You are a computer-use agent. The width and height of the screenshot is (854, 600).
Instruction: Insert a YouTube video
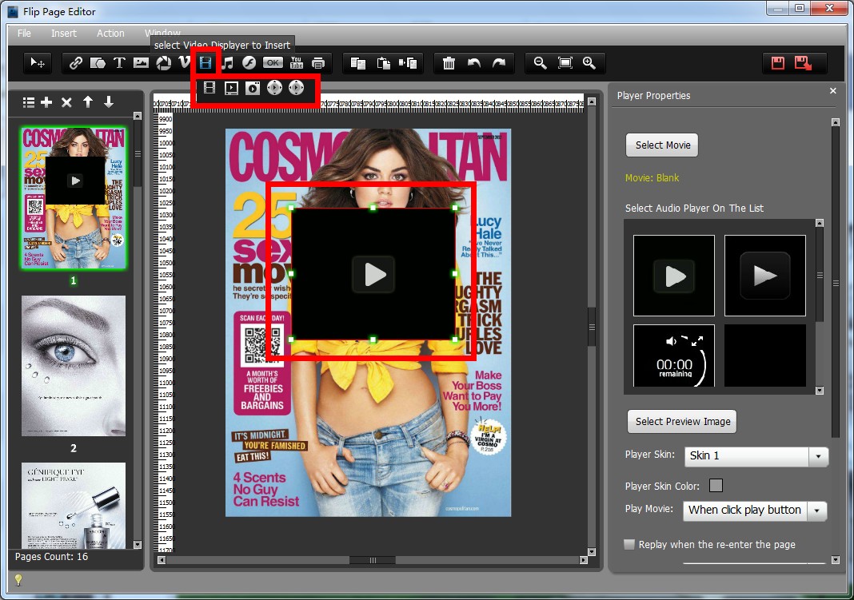point(297,63)
